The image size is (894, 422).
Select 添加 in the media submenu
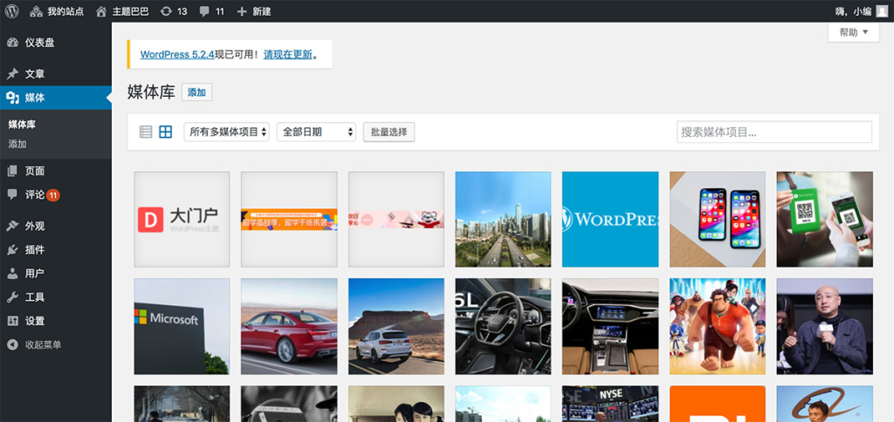click(x=17, y=144)
